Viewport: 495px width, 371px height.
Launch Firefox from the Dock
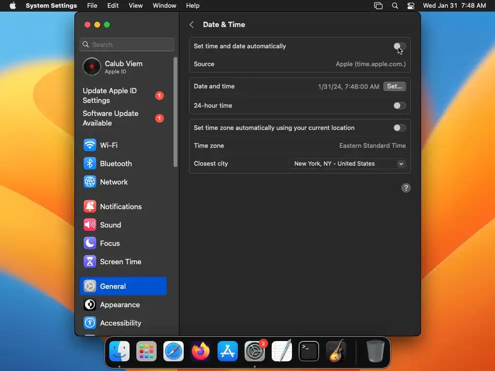201,351
